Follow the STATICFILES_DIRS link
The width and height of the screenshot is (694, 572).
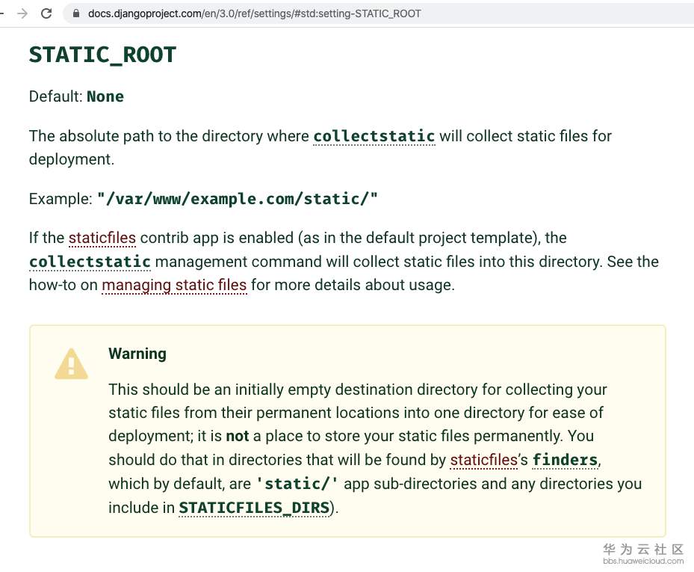click(x=254, y=508)
